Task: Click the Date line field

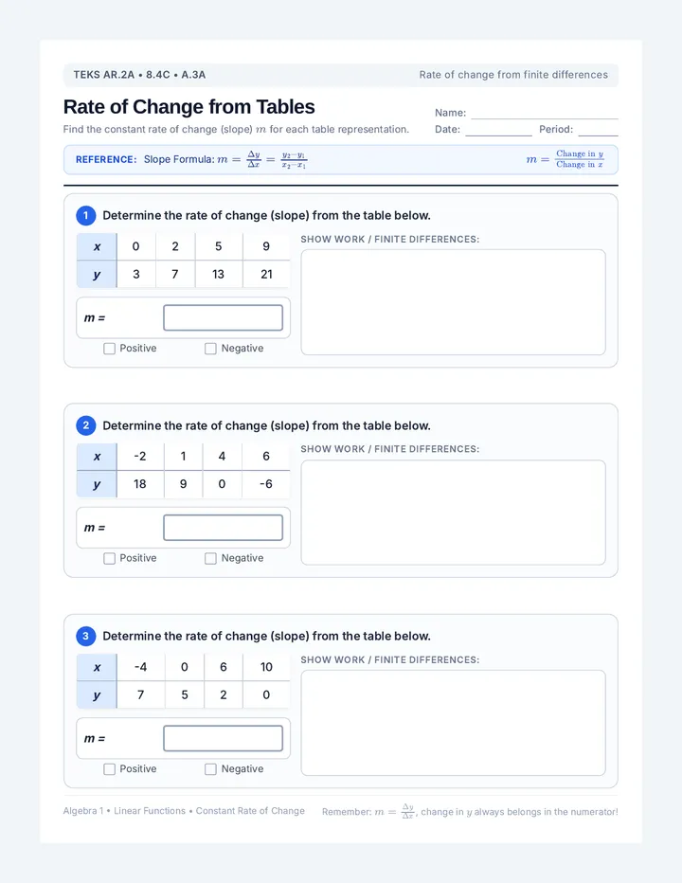Action: (x=498, y=130)
